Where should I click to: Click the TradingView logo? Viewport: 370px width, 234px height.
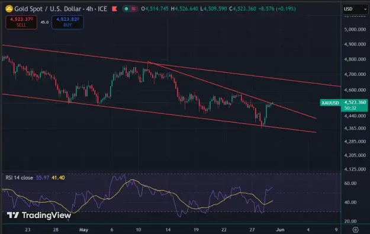coord(39,215)
